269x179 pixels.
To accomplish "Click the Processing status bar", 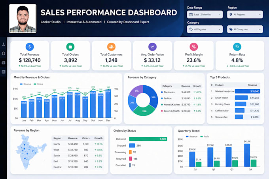I will click(x=131, y=152).
